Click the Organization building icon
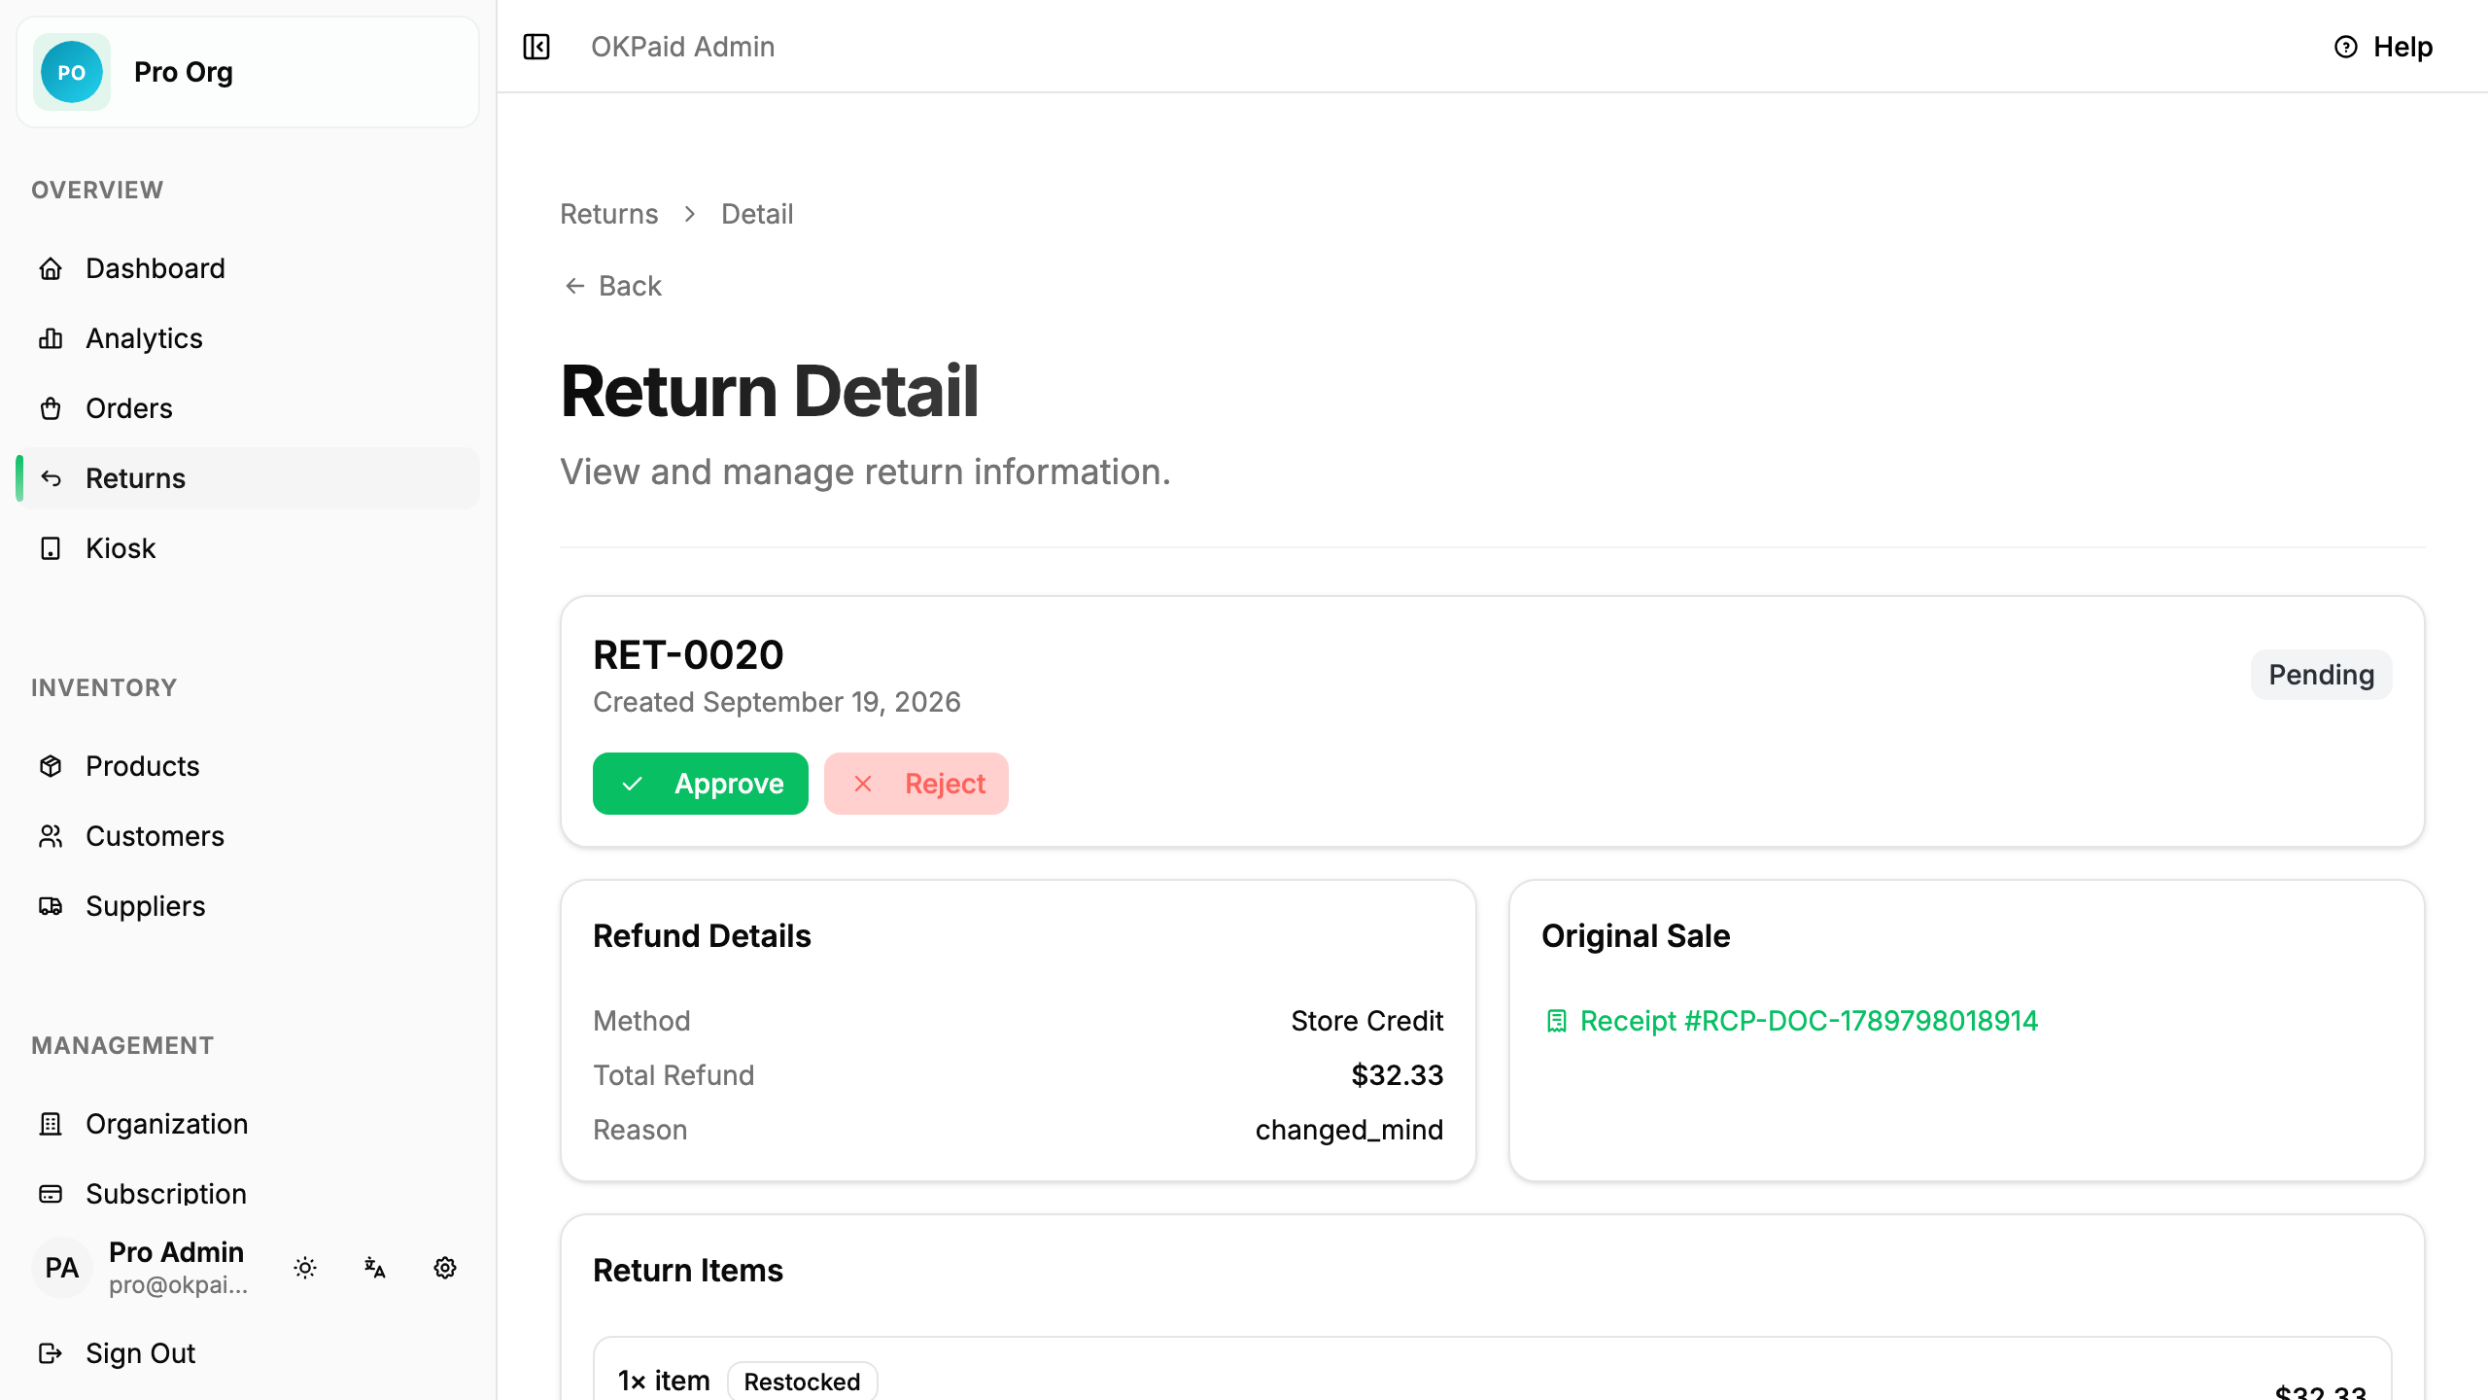2488x1400 pixels. tap(51, 1124)
